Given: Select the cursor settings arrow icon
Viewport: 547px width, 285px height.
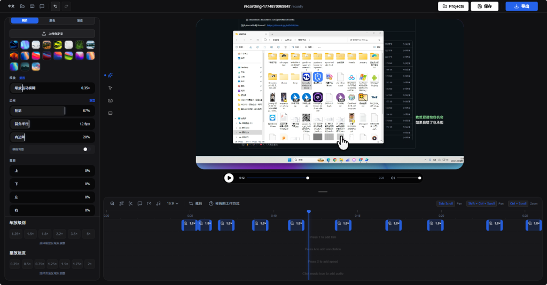Looking at the screenshot, I should (111, 88).
